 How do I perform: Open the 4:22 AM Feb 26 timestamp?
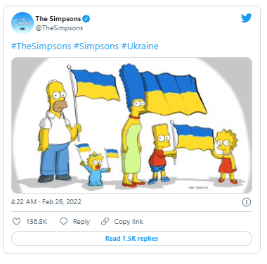pos(46,202)
